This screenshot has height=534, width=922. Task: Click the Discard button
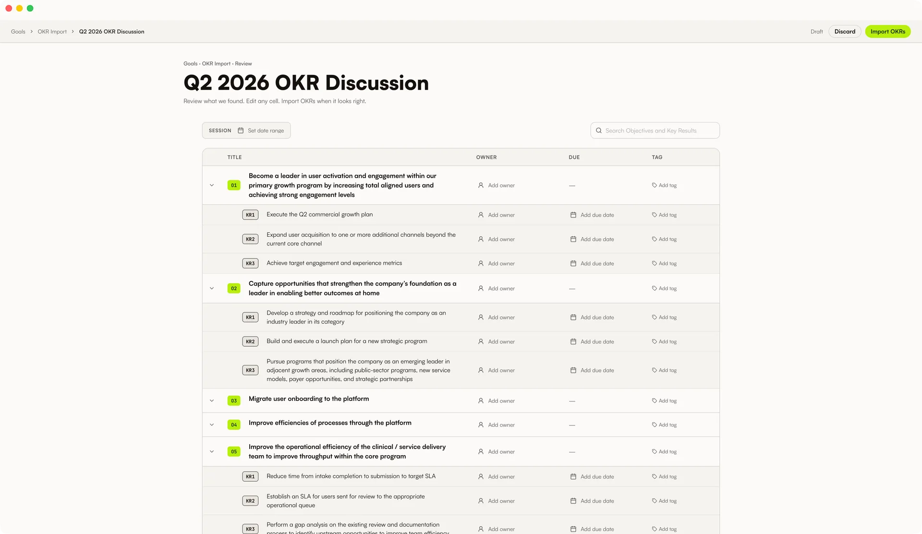click(845, 32)
